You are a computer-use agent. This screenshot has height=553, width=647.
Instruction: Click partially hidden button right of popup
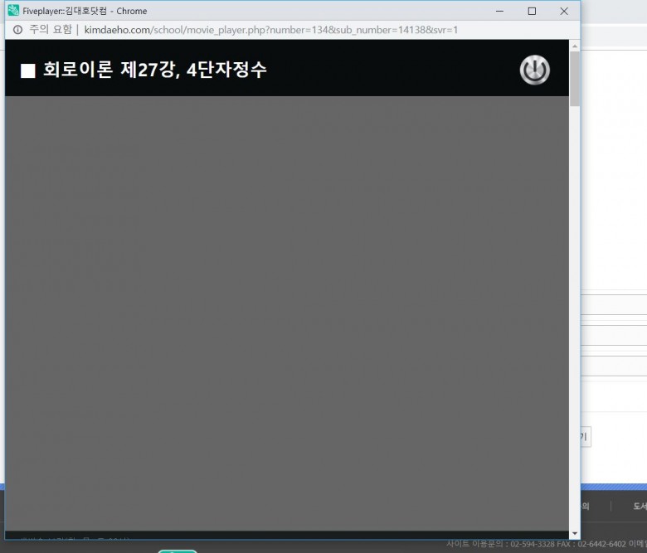[585, 437]
